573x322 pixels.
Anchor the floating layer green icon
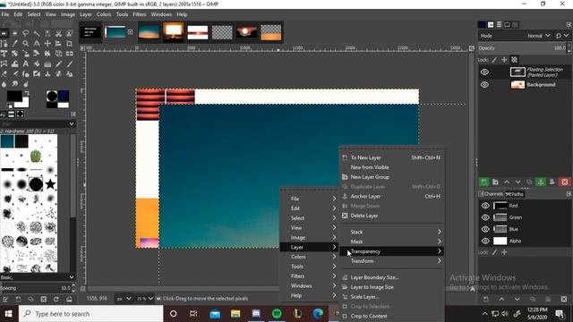(541, 182)
